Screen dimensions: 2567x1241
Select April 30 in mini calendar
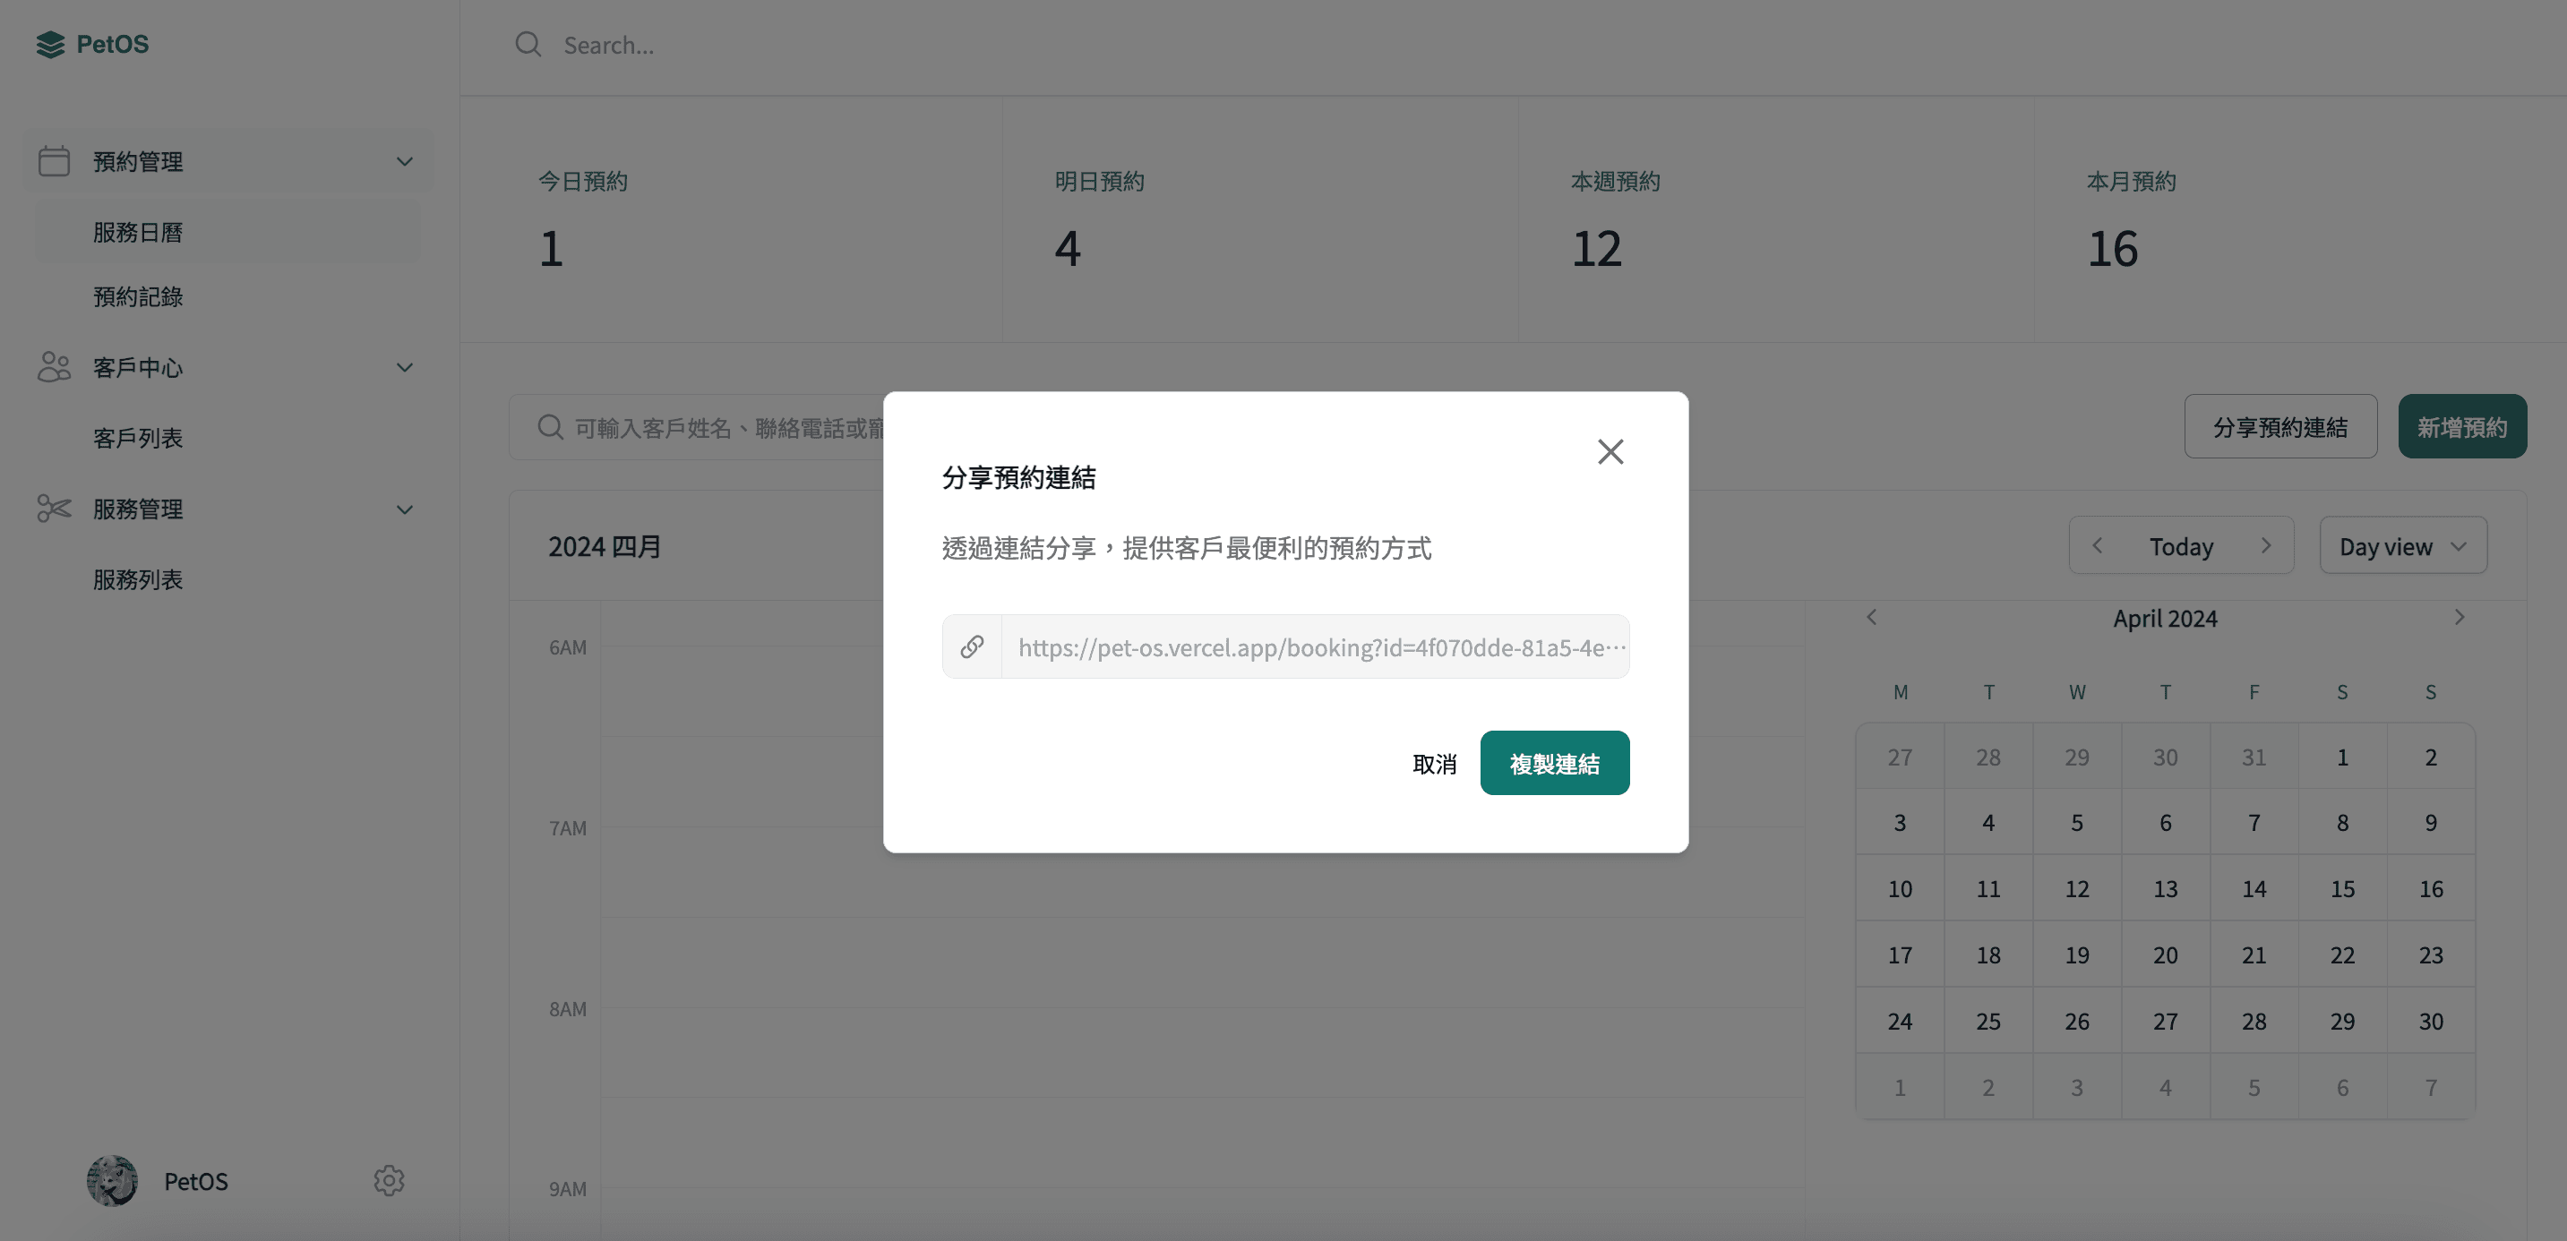coord(2431,1021)
